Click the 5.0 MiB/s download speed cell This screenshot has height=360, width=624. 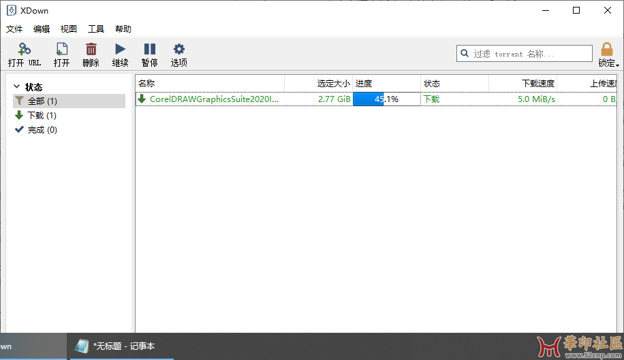tap(536, 99)
